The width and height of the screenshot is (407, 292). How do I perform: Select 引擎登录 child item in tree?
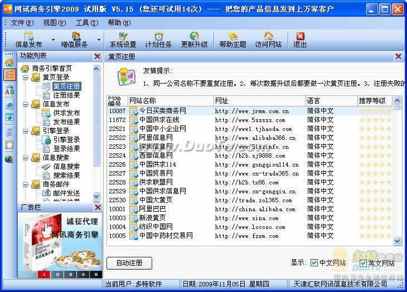point(66,140)
